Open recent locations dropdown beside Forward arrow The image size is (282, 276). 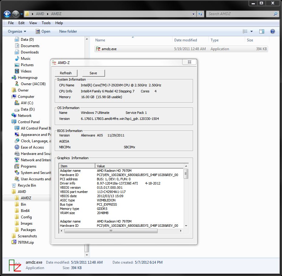(x=21, y=14)
